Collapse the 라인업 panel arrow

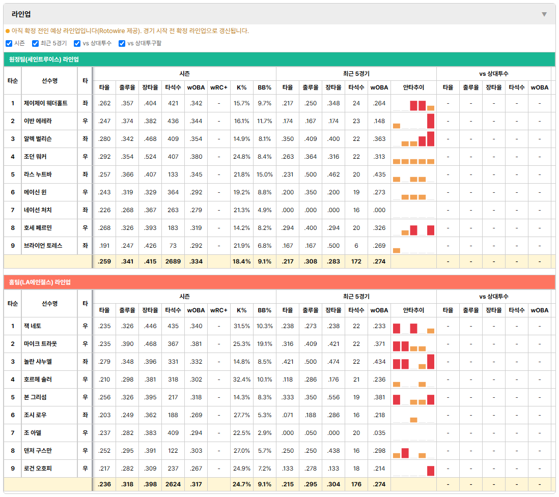[544, 14]
